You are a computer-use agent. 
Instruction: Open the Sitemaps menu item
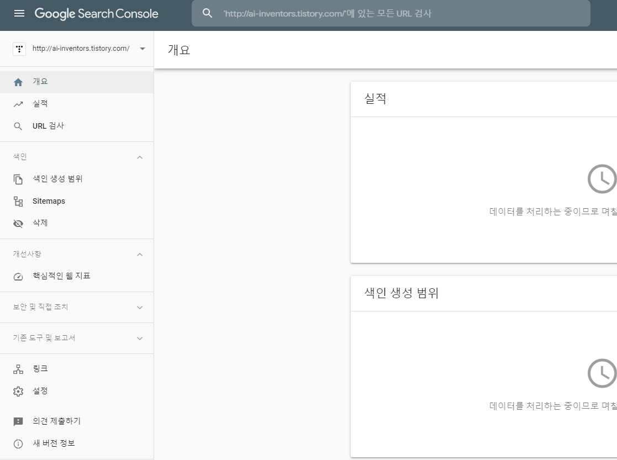(77, 201)
